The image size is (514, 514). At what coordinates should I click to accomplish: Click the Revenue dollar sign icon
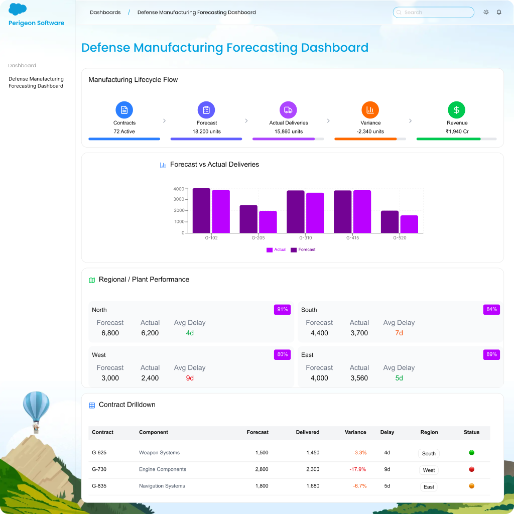[x=456, y=110]
